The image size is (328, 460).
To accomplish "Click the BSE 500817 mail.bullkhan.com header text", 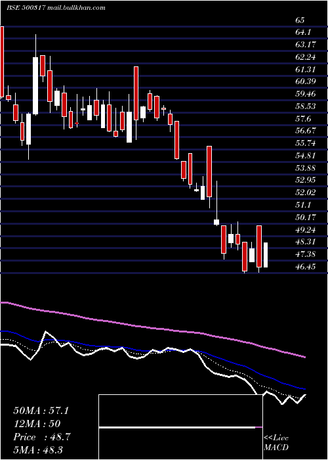I will coord(56,8).
